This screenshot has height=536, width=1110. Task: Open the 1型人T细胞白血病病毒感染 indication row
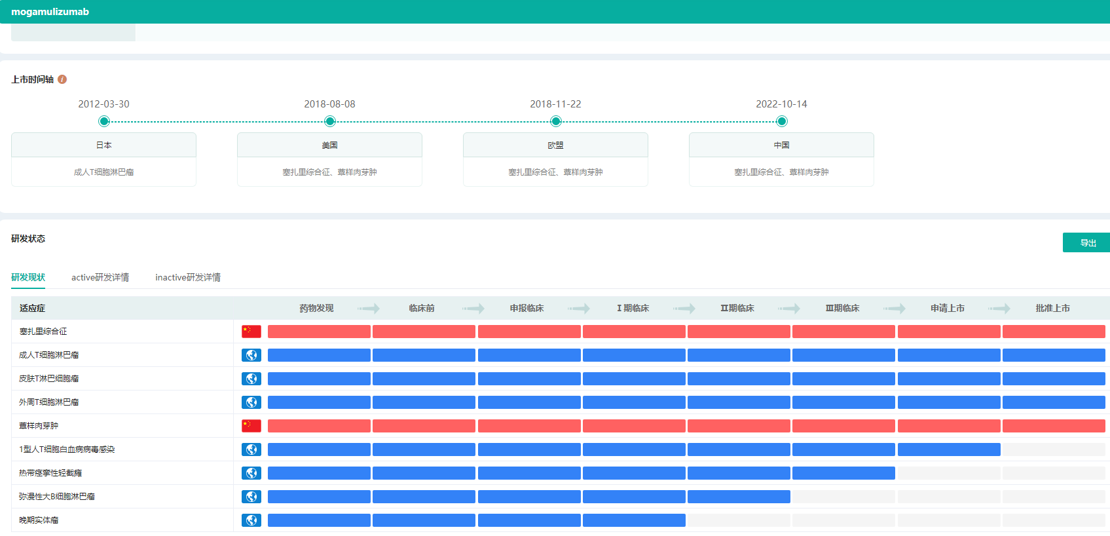point(67,450)
